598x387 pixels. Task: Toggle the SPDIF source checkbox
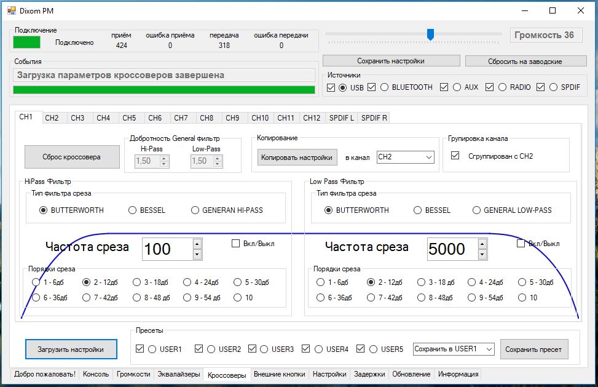(540, 87)
